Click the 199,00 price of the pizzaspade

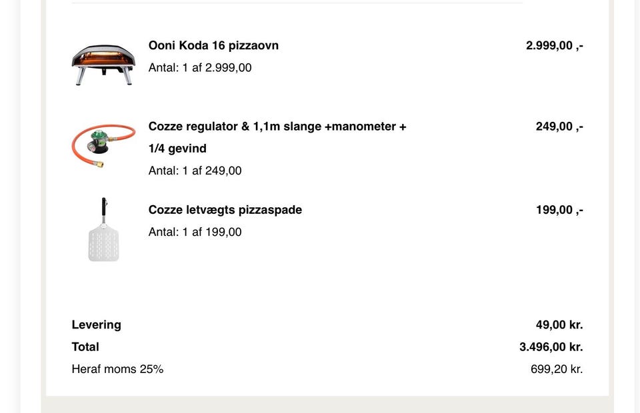click(559, 210)
